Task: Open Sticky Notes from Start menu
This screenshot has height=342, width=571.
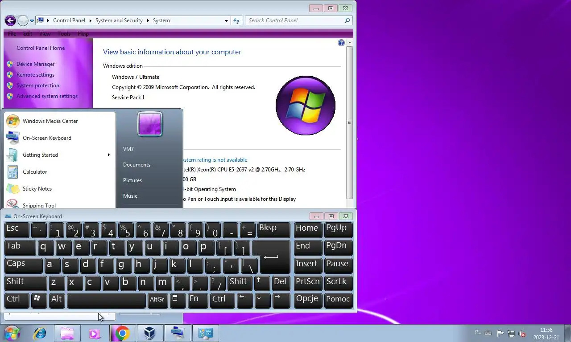Action: pyautogui.click(x=59, y=189)
